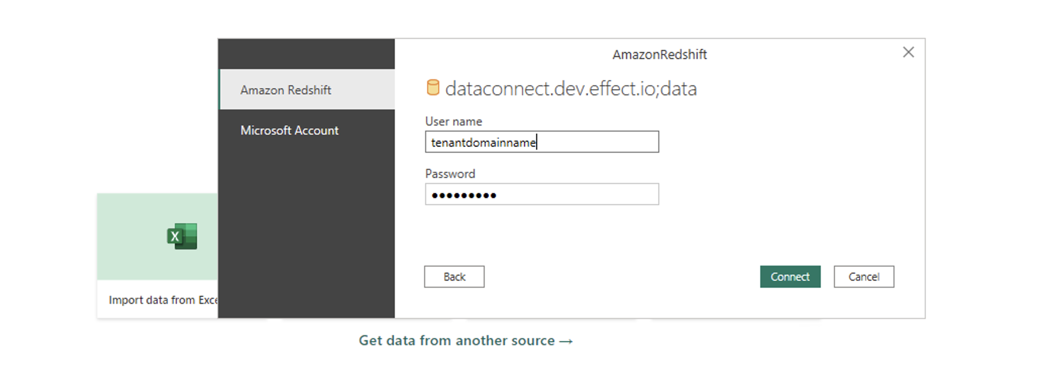Click the dataconnect.dev.effect.io;data server heading
1040x374 pixels.
coord(571,89)
